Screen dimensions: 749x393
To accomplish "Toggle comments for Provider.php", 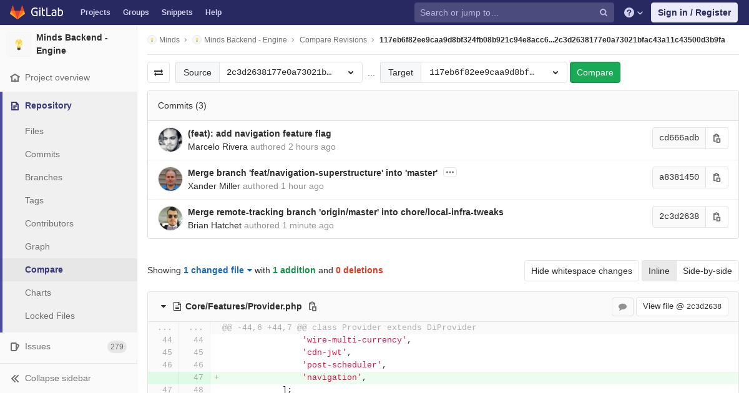I will (x=622, y=306).
